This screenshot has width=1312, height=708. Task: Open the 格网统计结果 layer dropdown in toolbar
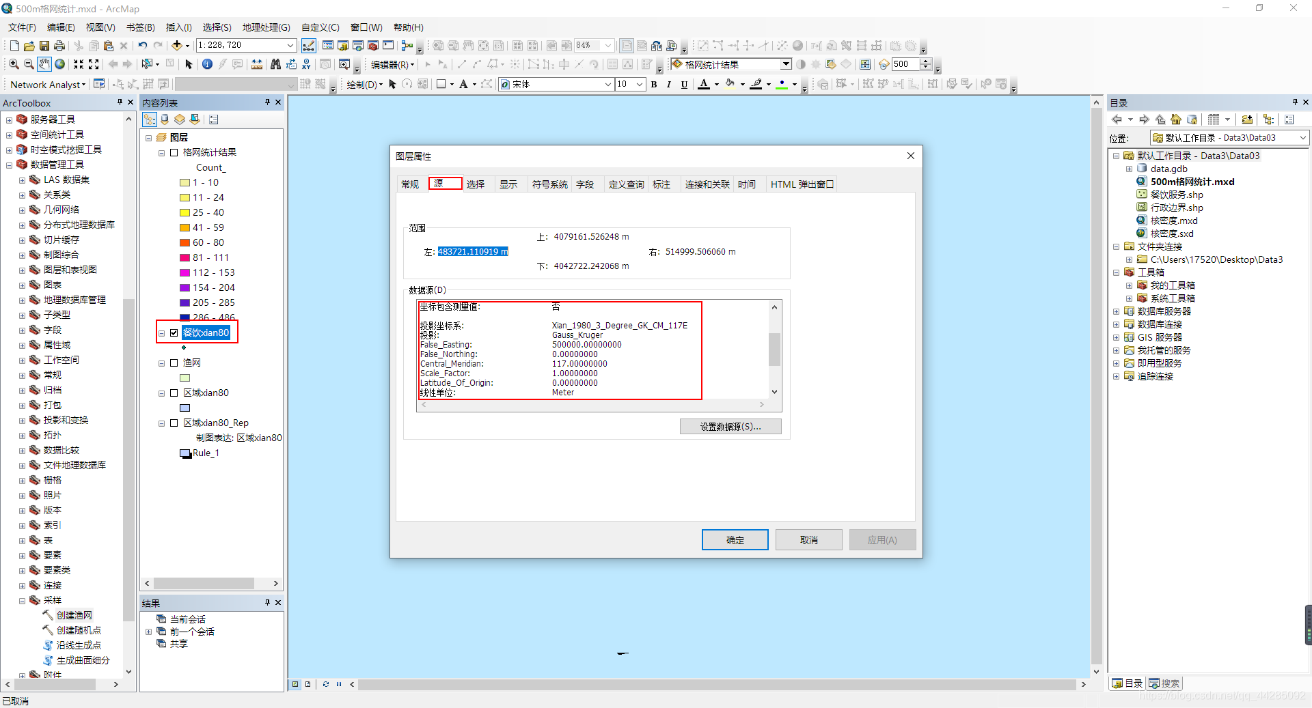pos(786,64)
